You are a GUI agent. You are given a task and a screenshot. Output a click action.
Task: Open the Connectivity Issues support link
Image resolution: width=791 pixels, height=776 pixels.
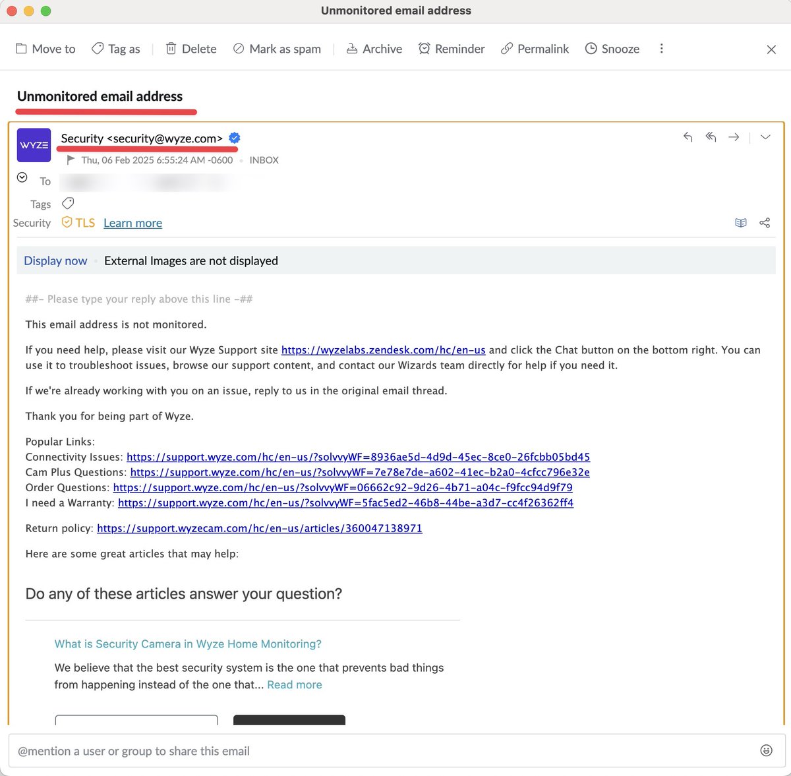pyautogui.click(x=358, y=457)
